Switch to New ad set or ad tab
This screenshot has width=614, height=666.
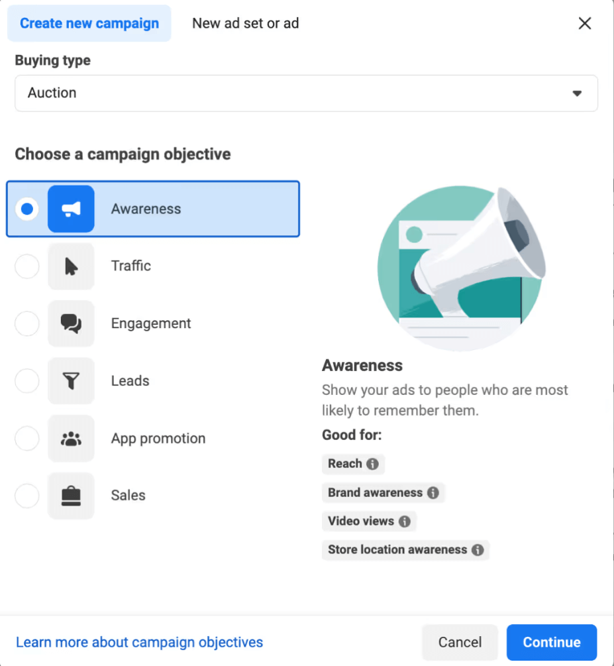tap(246, 23)
